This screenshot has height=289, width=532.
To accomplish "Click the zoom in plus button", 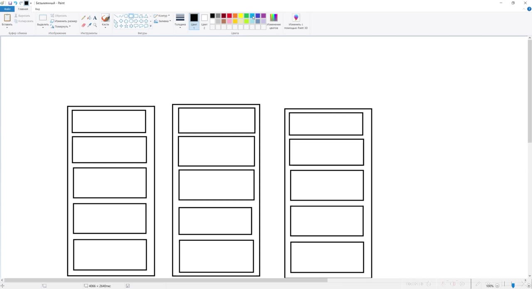I will (x=529, y=286).
